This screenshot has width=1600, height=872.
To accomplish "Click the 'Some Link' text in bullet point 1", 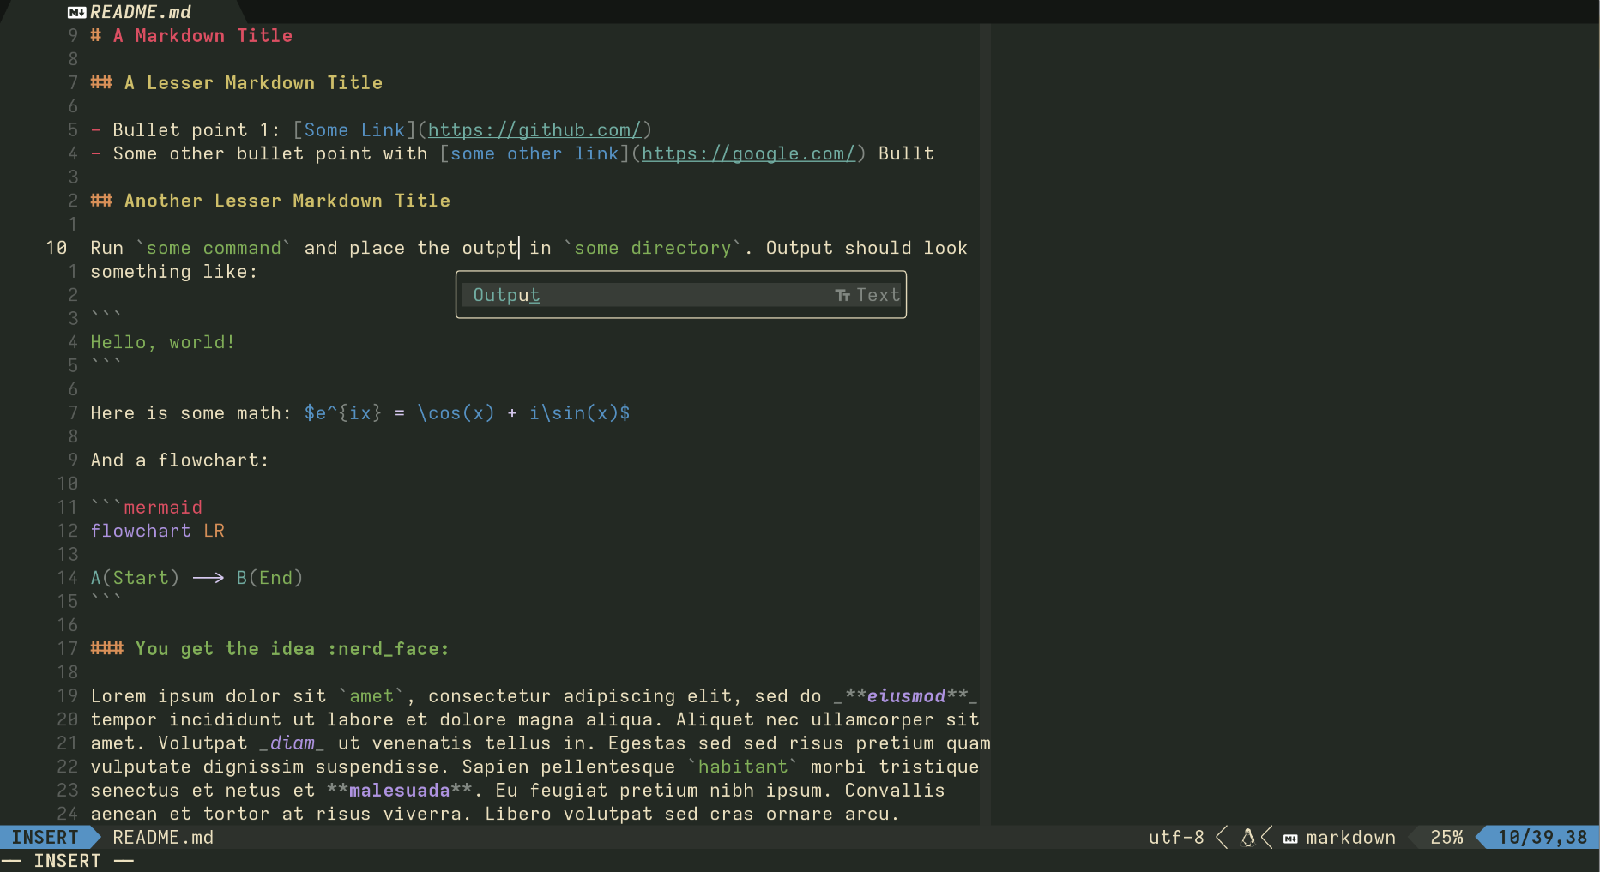I will click(x=355, y=129).
